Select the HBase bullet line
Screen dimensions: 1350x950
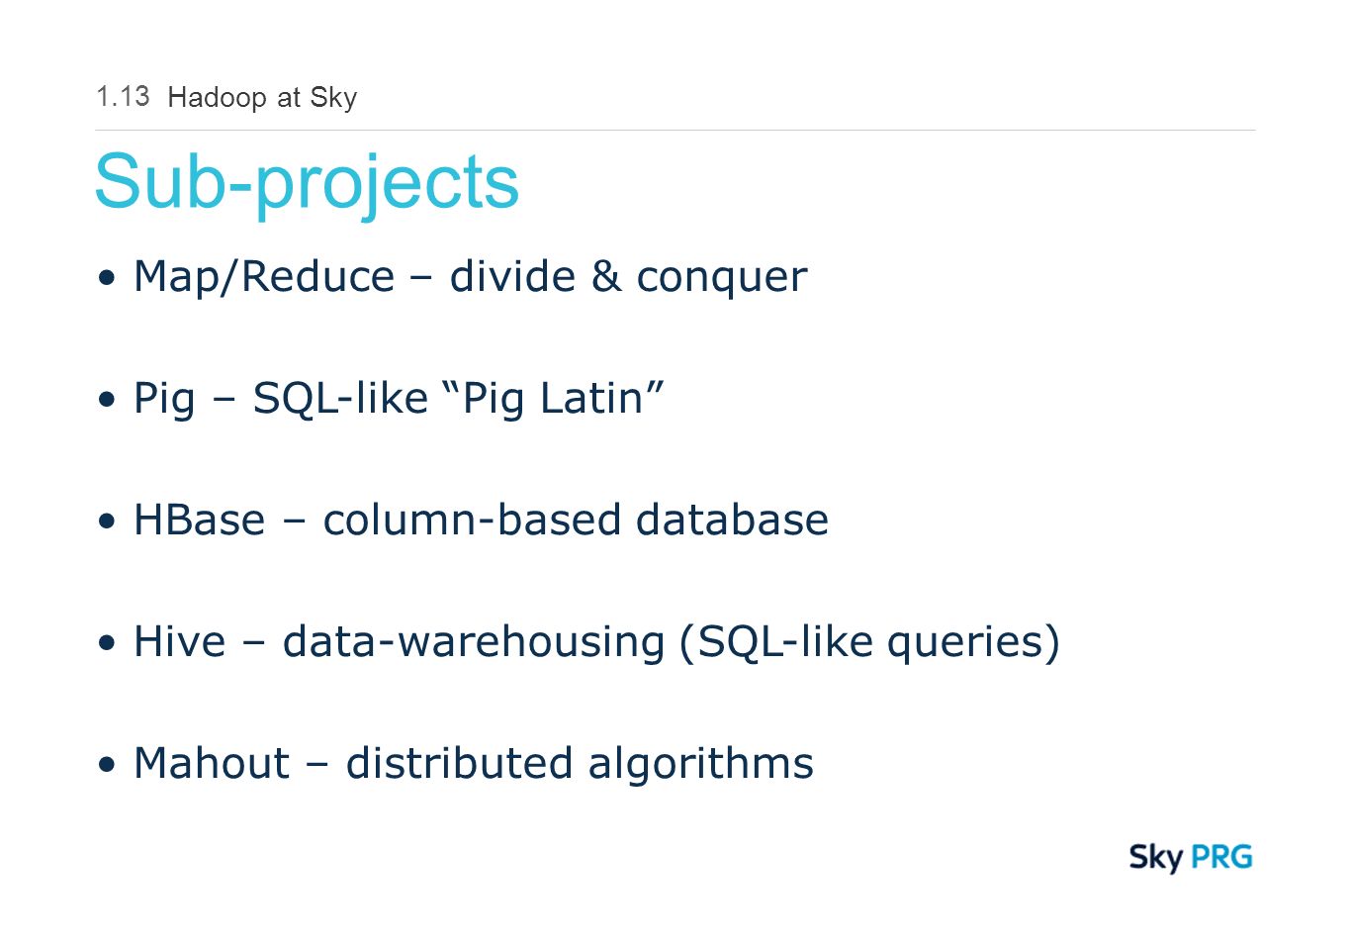click(x=463, y=520)
